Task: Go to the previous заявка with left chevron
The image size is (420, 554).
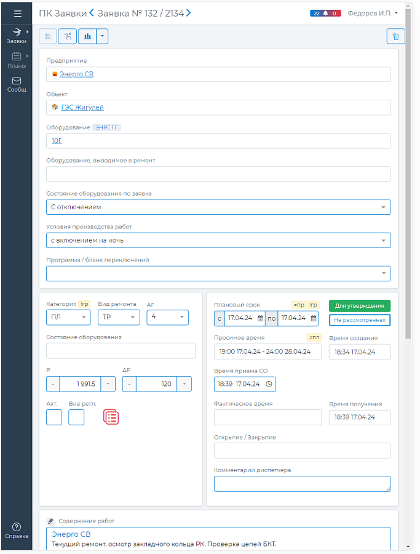Action: coord(92,13)
